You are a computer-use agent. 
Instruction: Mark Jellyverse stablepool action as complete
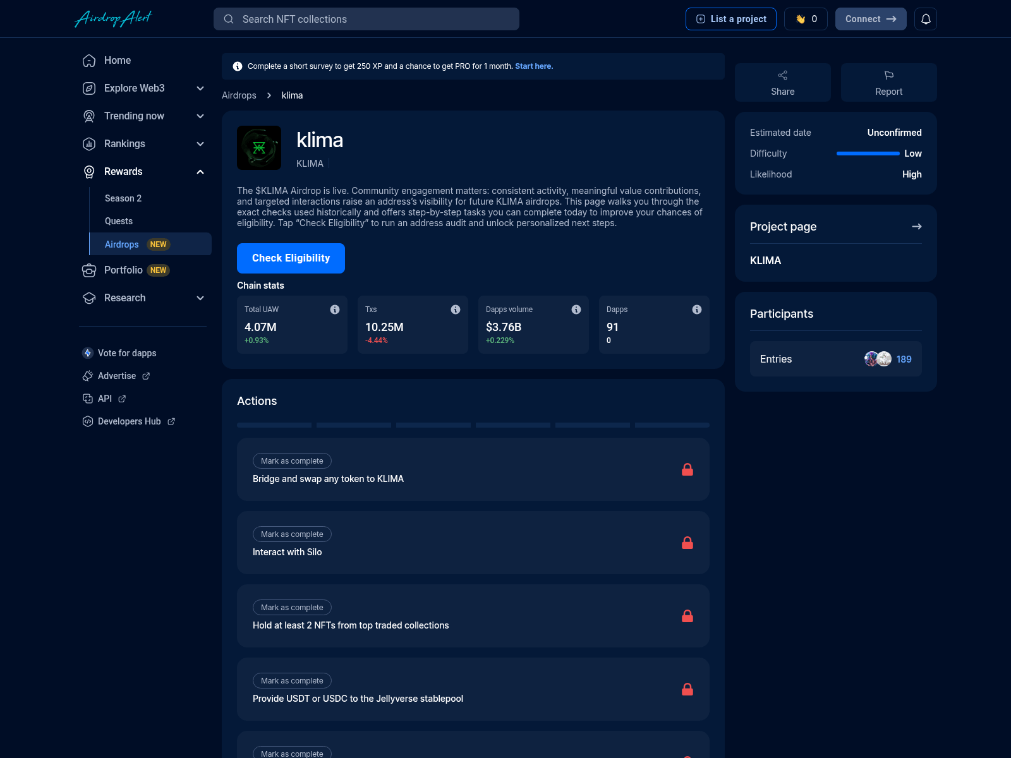coord(292,681)
